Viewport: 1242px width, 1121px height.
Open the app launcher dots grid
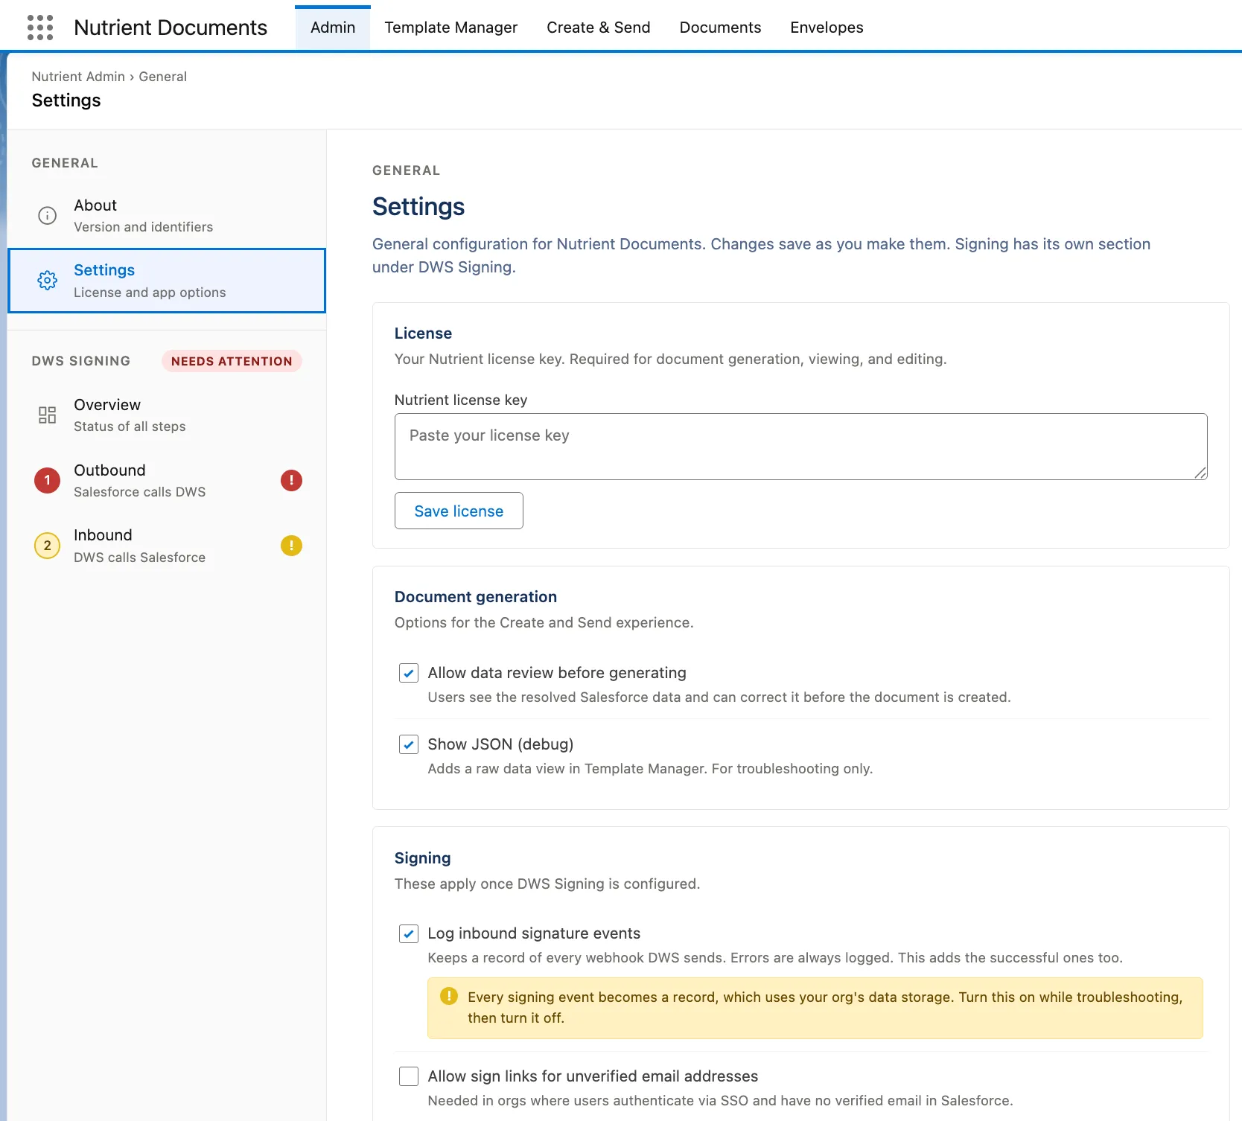click(40, 28)
